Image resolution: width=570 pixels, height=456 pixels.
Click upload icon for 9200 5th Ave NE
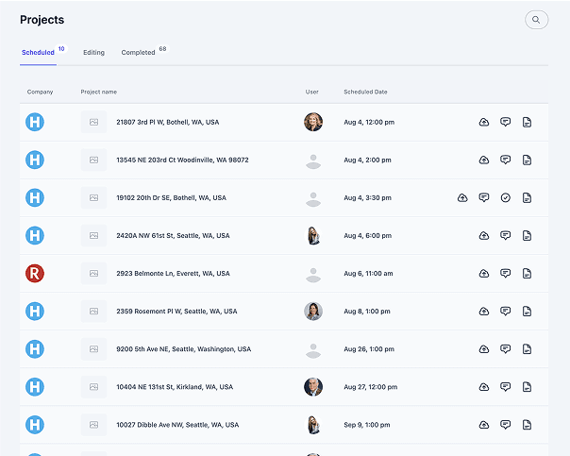click(x=484, y=349)
